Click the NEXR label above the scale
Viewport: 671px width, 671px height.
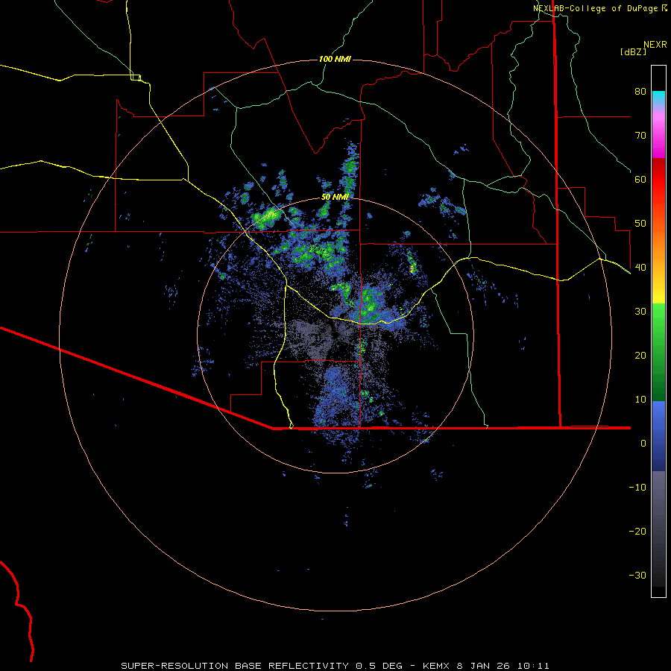point(655,45)
